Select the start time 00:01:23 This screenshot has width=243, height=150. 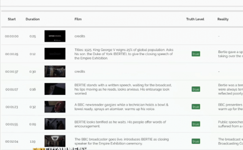(12, 107)
